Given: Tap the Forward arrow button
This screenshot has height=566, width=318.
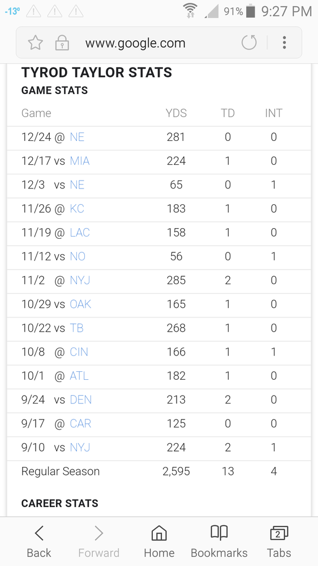Looking at the screenshot, I should coord(99,542).
